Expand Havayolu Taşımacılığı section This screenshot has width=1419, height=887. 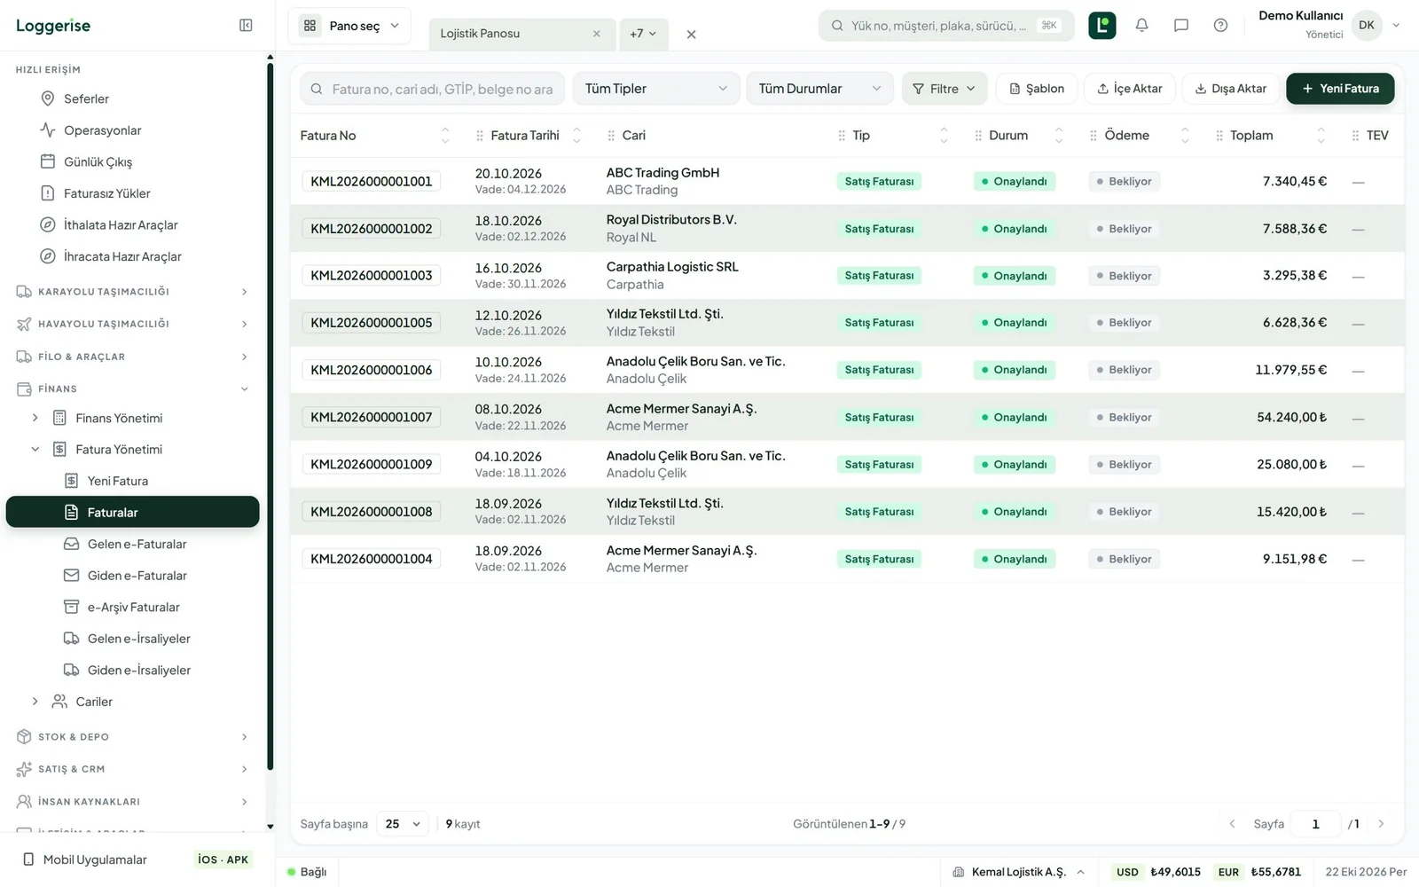[x=133, y=324]
